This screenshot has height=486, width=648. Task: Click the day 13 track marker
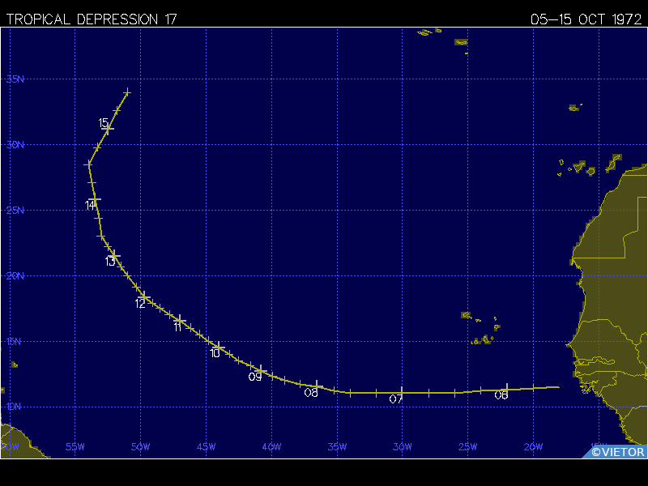114,255
